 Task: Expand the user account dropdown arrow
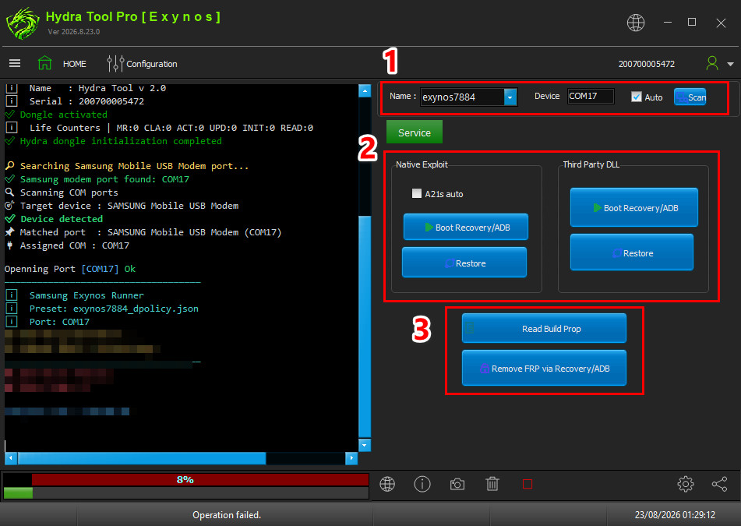coord(730,64)
